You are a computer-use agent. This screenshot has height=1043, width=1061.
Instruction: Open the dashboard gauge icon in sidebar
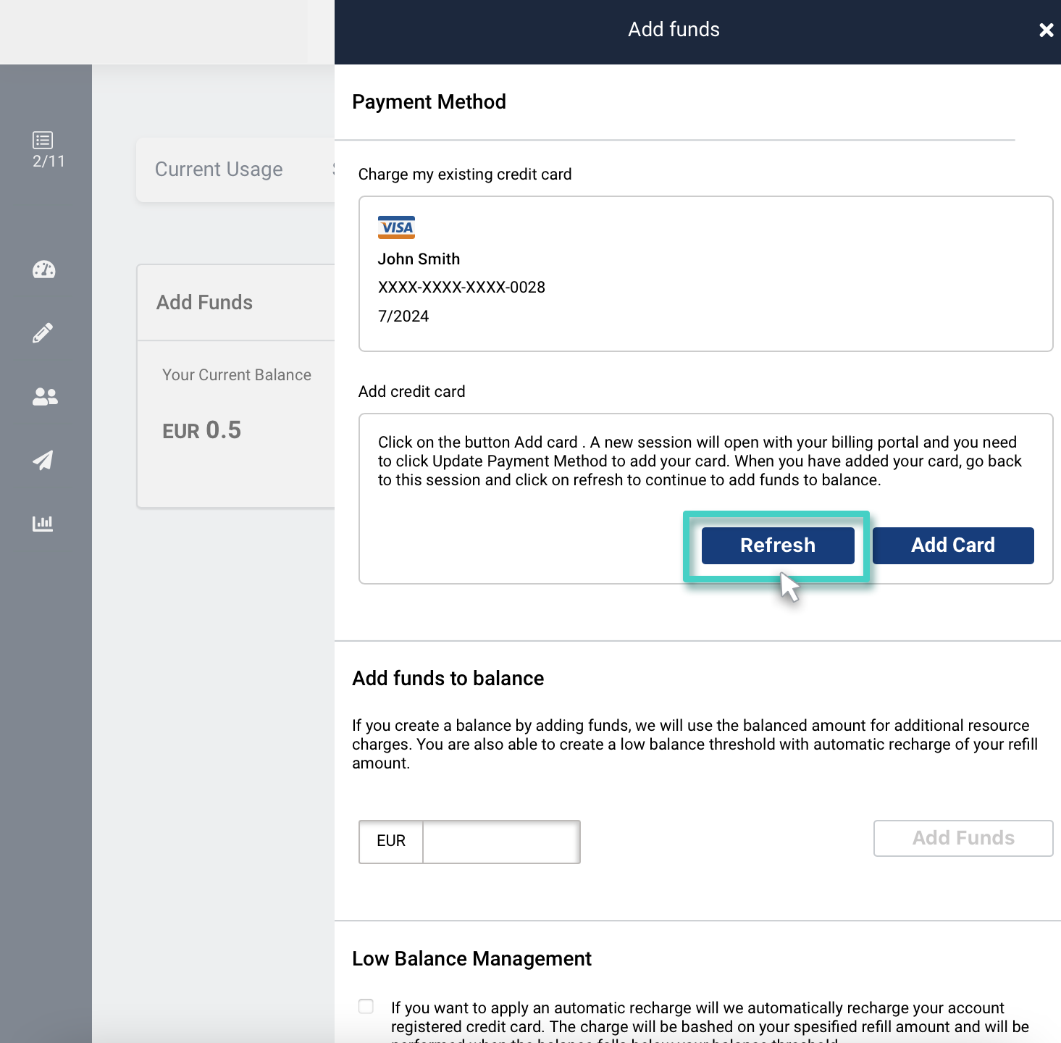point(44,269)
